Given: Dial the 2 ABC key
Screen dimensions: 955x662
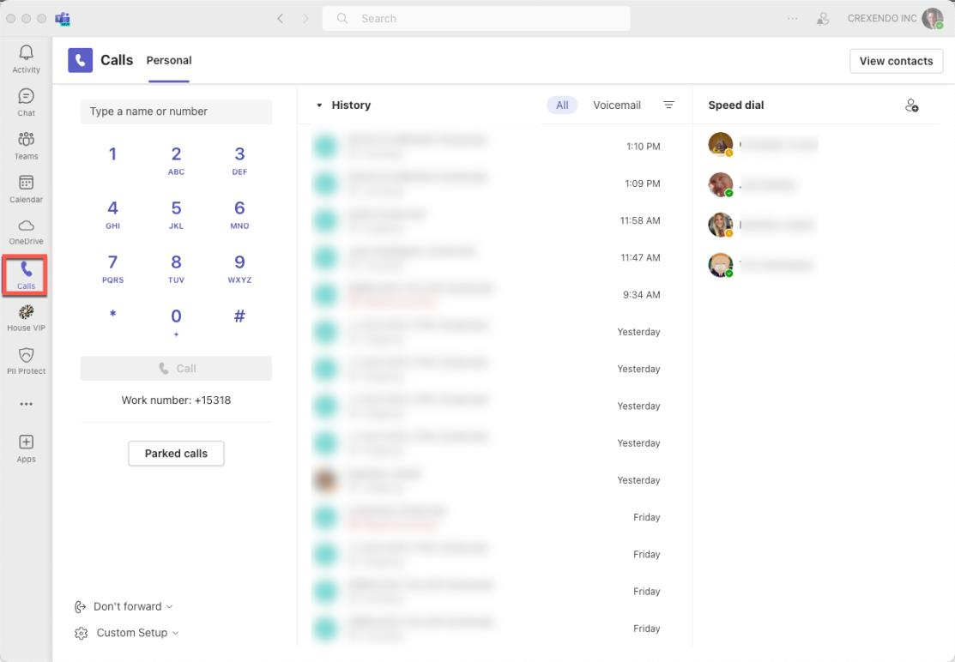Looking at the screenshot, I should click(176, 160).
